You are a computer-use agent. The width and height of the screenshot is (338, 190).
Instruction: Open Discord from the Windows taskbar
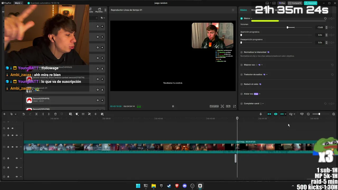point(185,186)
